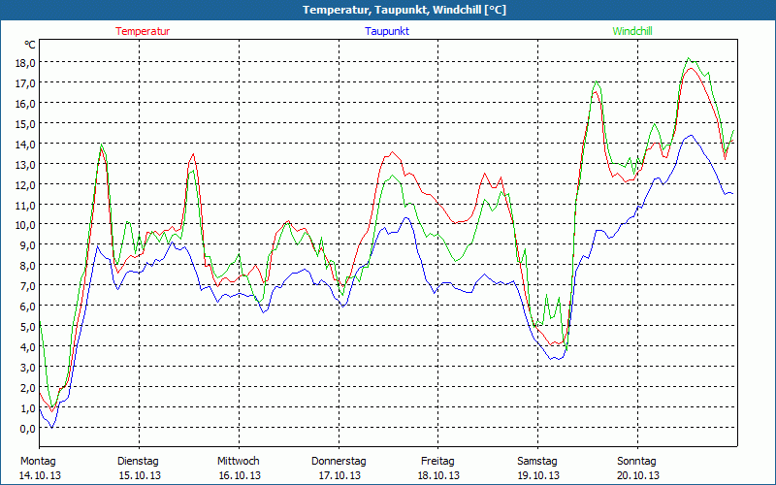Image resolution: width=776 pixels, height=485 pixels.
Task: Click the 14,0 axis value
Action: [x=27, y=144]
